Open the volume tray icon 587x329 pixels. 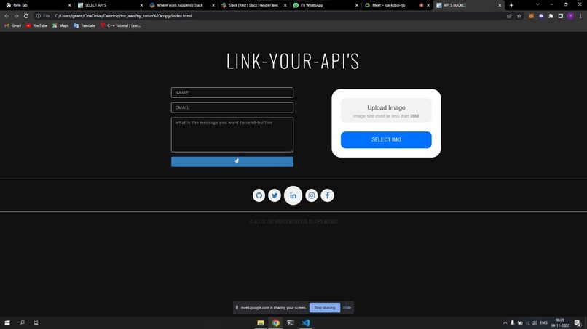[535, 323]
